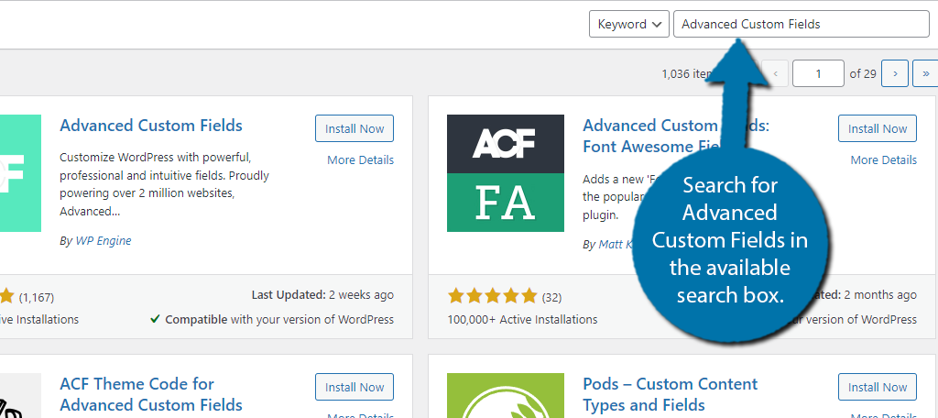Screen dimensions: 938x418
Task: Install the Font Awesome Field plugin
Action: click(x=877, y=128)
